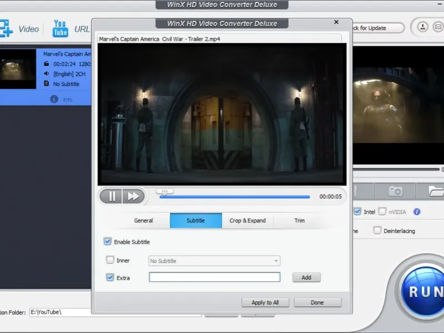
Task: Open the mail envelope icon
Action: [x=438, y=27]
